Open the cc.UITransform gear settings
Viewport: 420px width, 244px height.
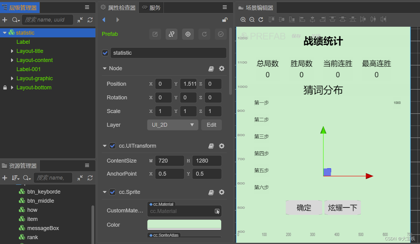(222, 146)
